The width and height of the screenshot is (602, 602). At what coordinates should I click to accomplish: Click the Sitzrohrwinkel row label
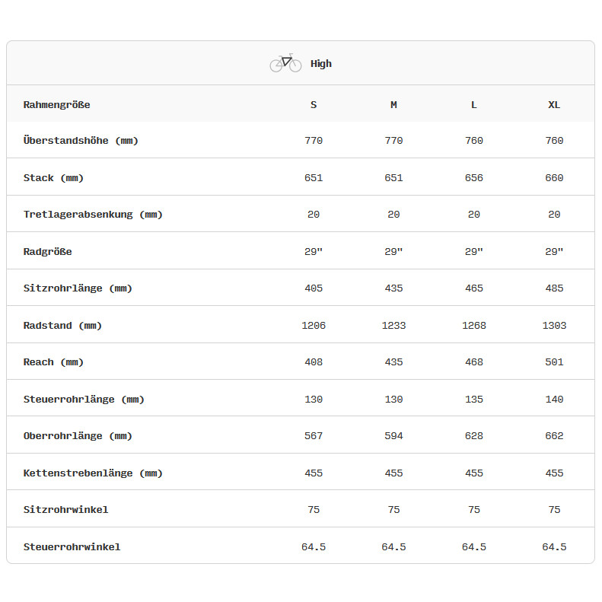[66, 510]
